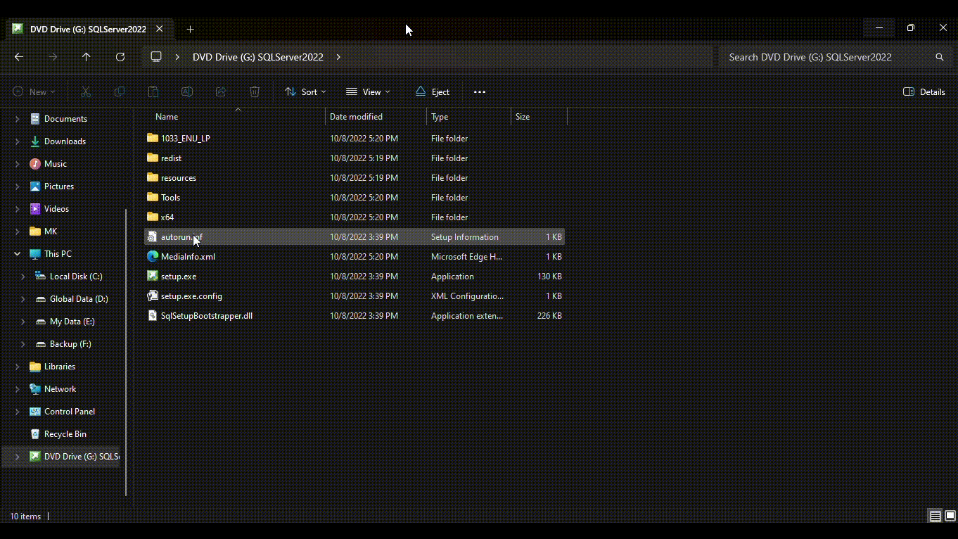The width and height of the screenshot is (958, 539).
Task: Add a new tab with plus button
Action: (x=190, y=29)
